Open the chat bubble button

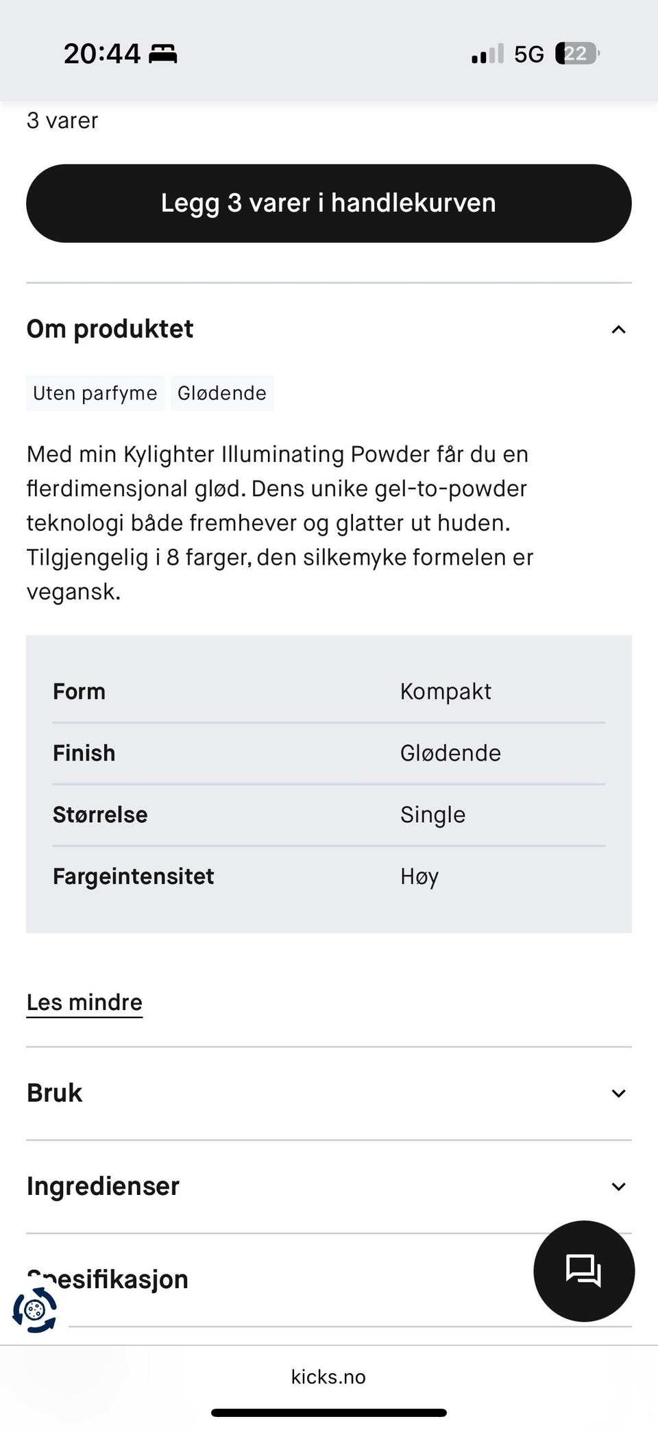click(583, 1271)
